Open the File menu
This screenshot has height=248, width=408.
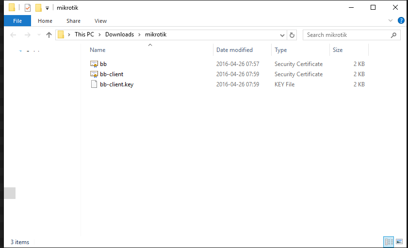click(x=17, y=21)
